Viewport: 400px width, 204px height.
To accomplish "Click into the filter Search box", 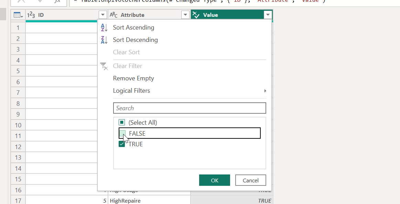I will 190,108.
